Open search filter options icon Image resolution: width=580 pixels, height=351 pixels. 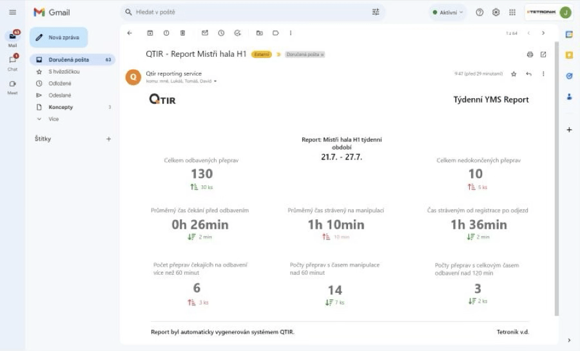click(376, 12)
